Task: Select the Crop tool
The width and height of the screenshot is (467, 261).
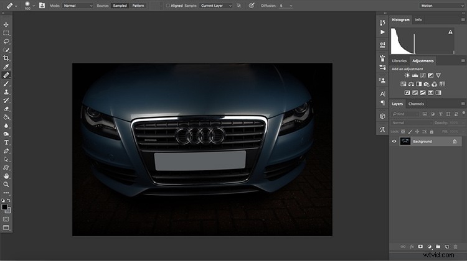Action: pos(6,58)
